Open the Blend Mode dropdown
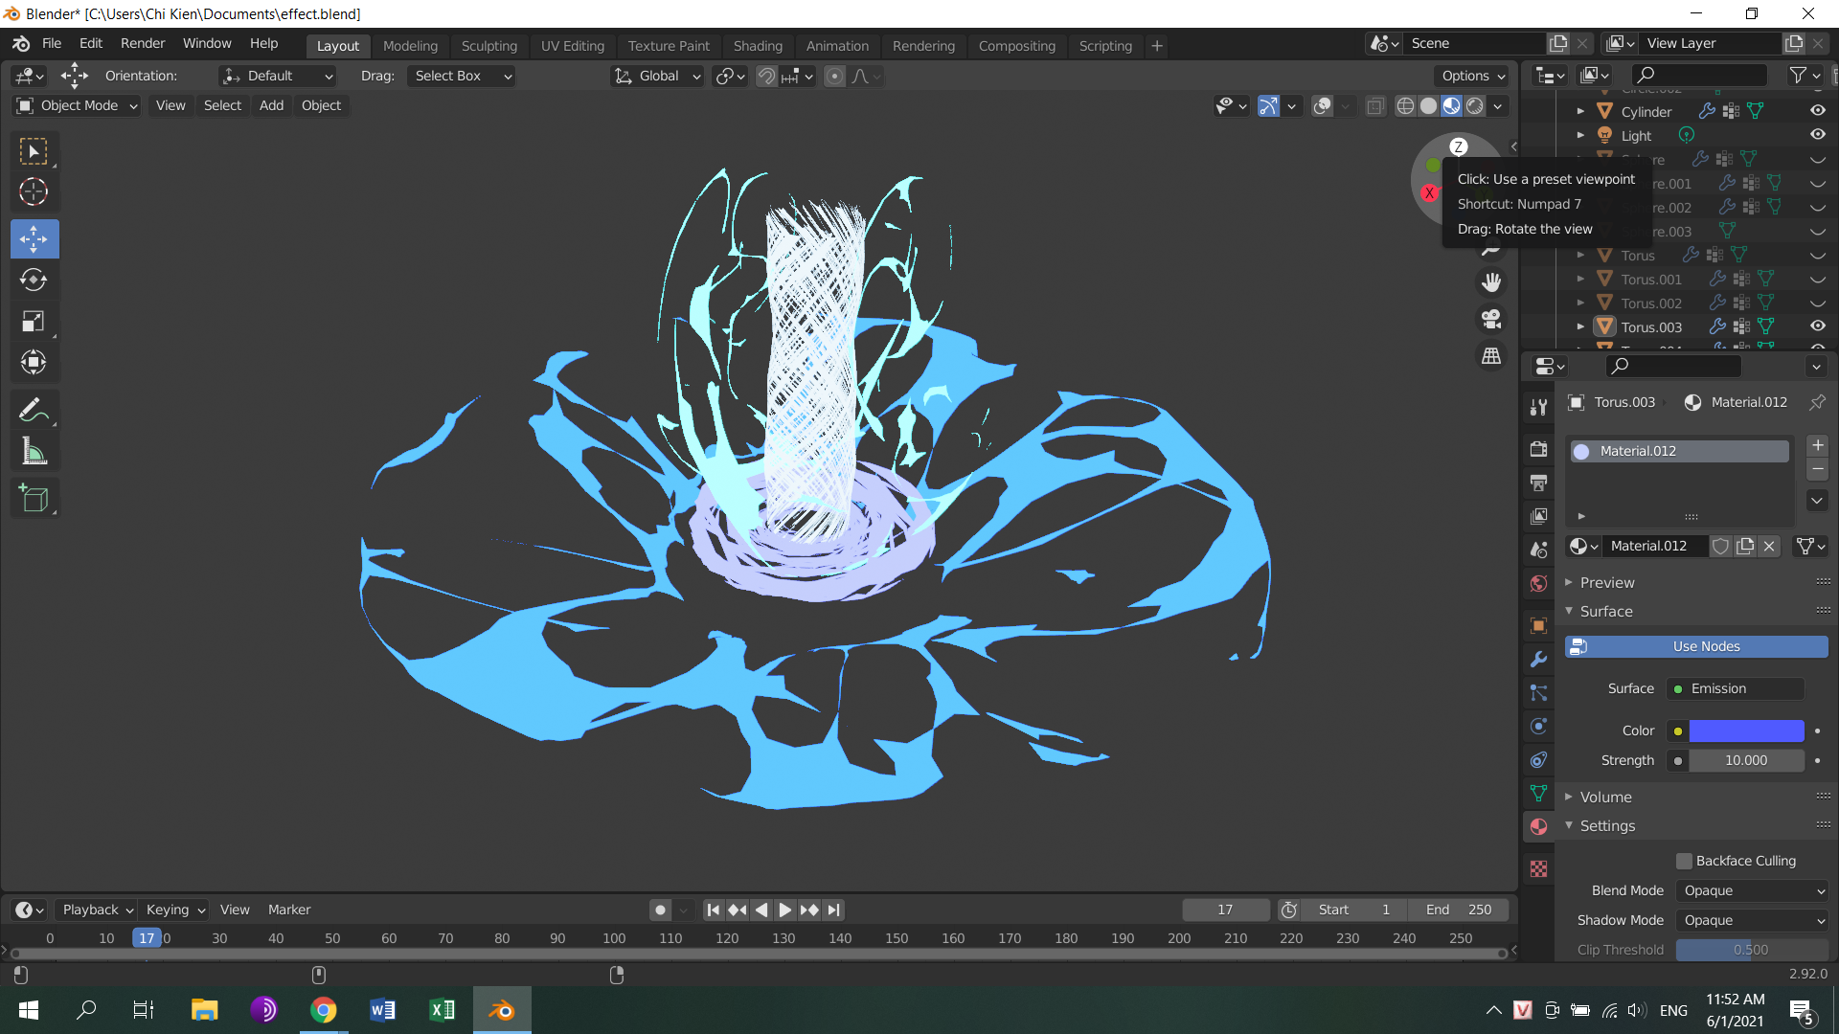Screen dimensions: 1839x1034 [1752, 890]
